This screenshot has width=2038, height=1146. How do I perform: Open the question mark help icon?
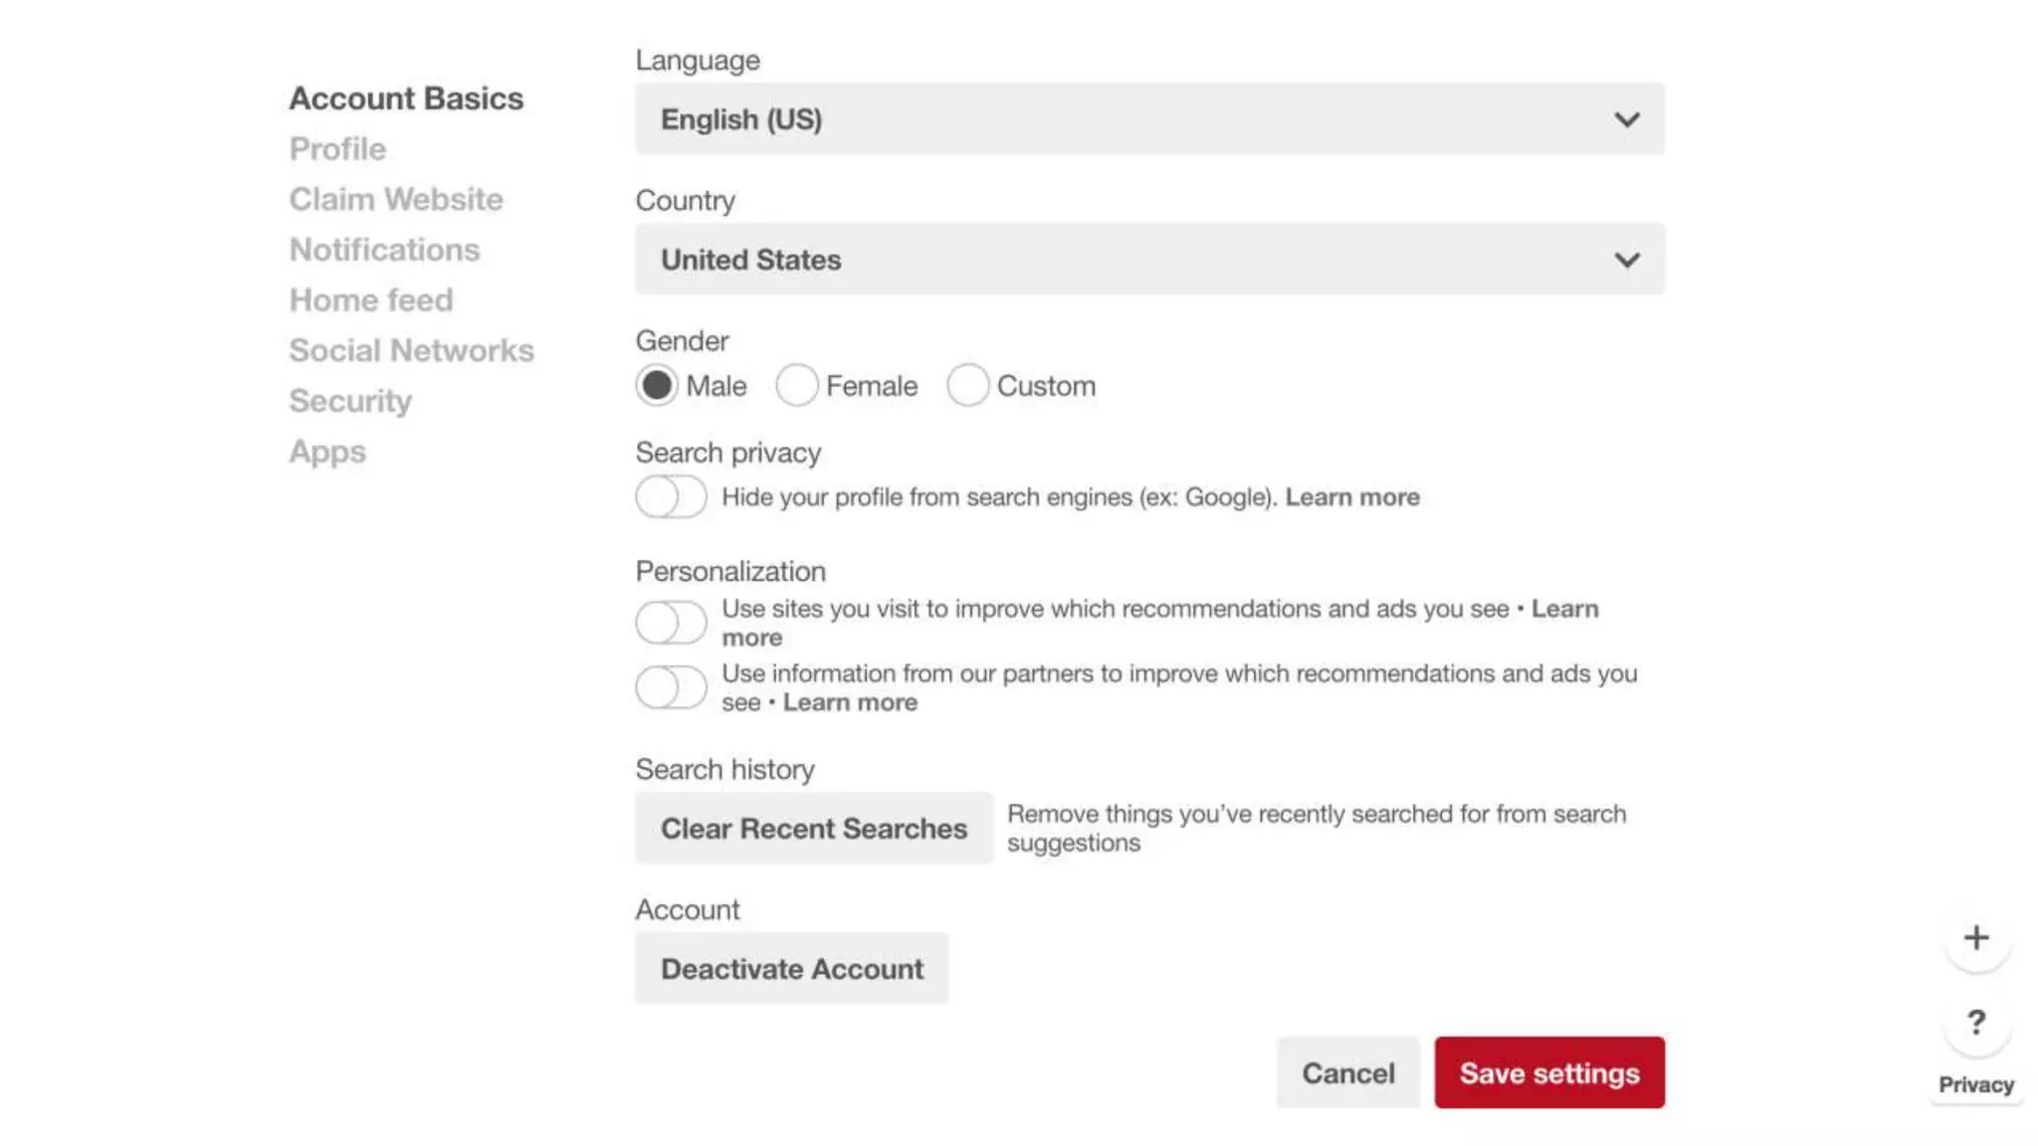(1975, 1023)
